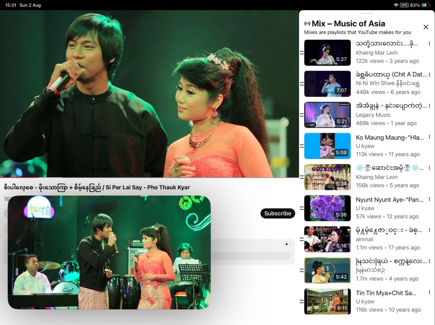Play the 5:08 Ko Maung Maung thumbnail
This screenshot has width=435, height=325.
click(328, 146)
